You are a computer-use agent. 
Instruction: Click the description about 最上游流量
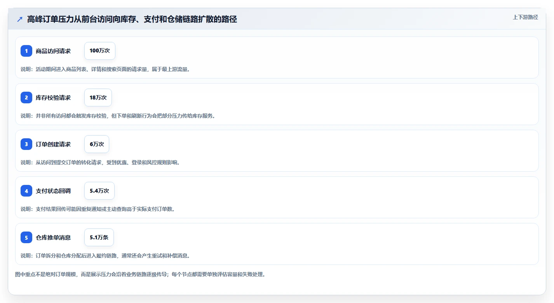105,69
